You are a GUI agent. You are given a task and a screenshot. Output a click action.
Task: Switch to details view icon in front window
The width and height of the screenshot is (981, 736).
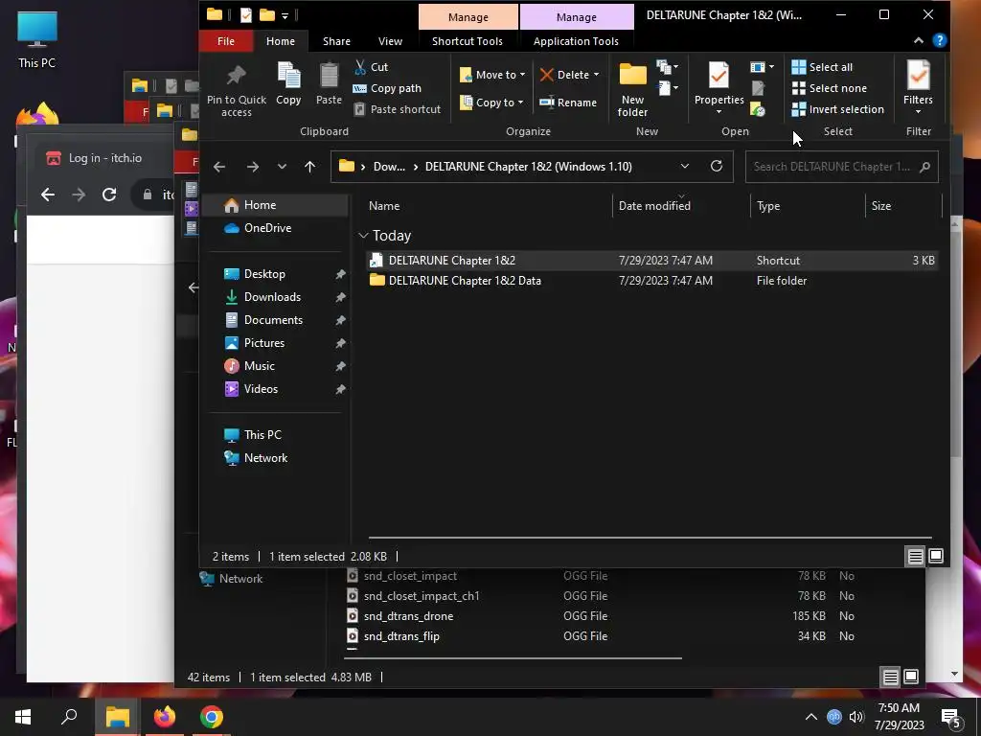915,556
